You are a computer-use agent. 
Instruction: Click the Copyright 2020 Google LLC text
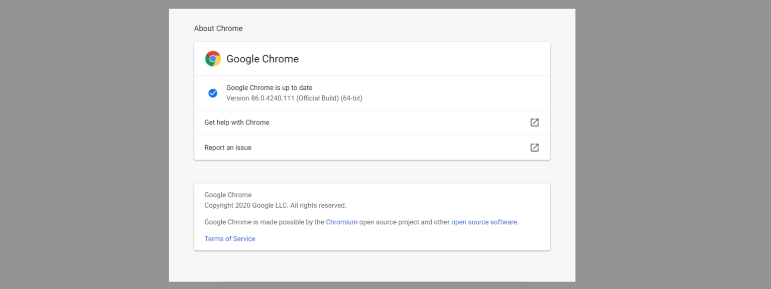tap(275, 205)
